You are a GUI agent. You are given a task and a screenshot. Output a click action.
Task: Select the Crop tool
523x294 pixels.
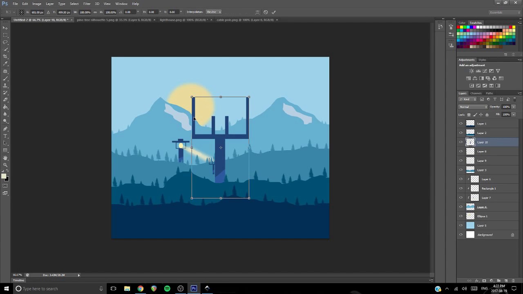point(5,57)
